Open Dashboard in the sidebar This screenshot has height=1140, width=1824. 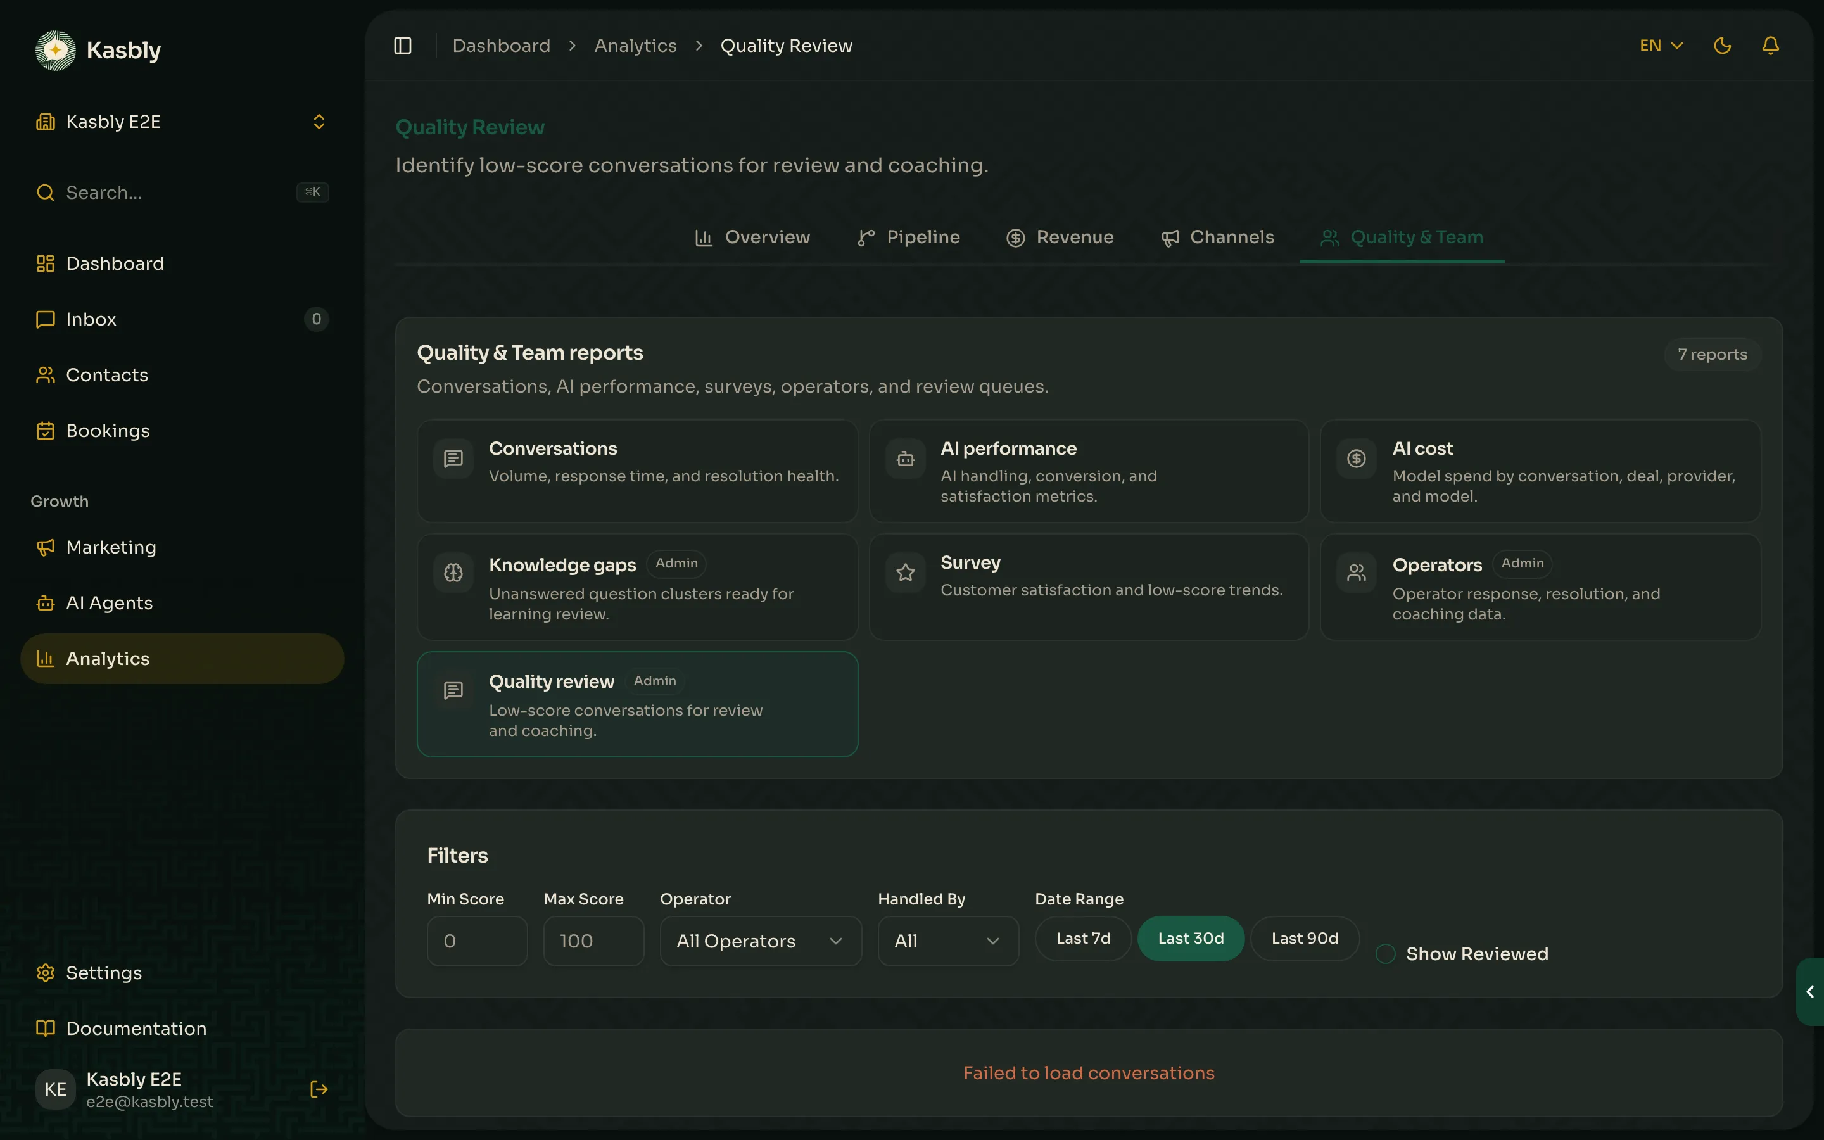point(182,263)
